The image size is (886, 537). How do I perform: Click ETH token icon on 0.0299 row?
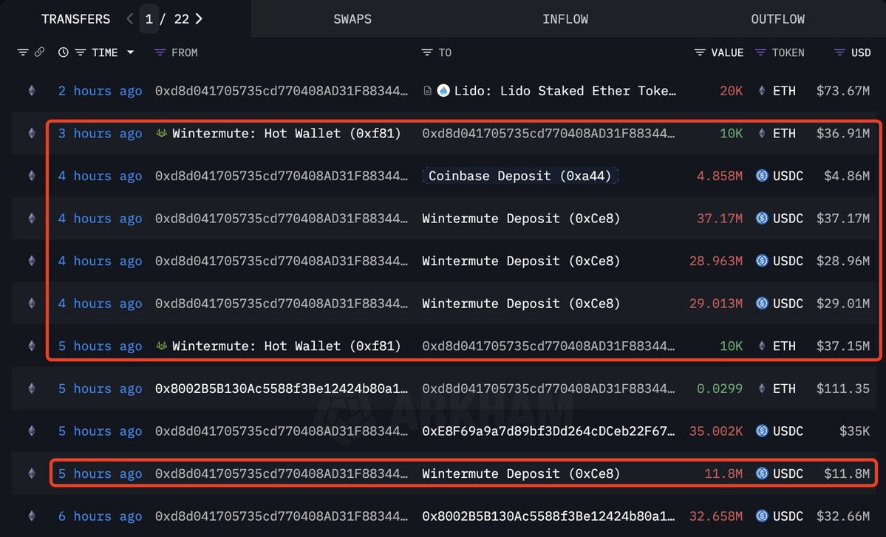762,388
